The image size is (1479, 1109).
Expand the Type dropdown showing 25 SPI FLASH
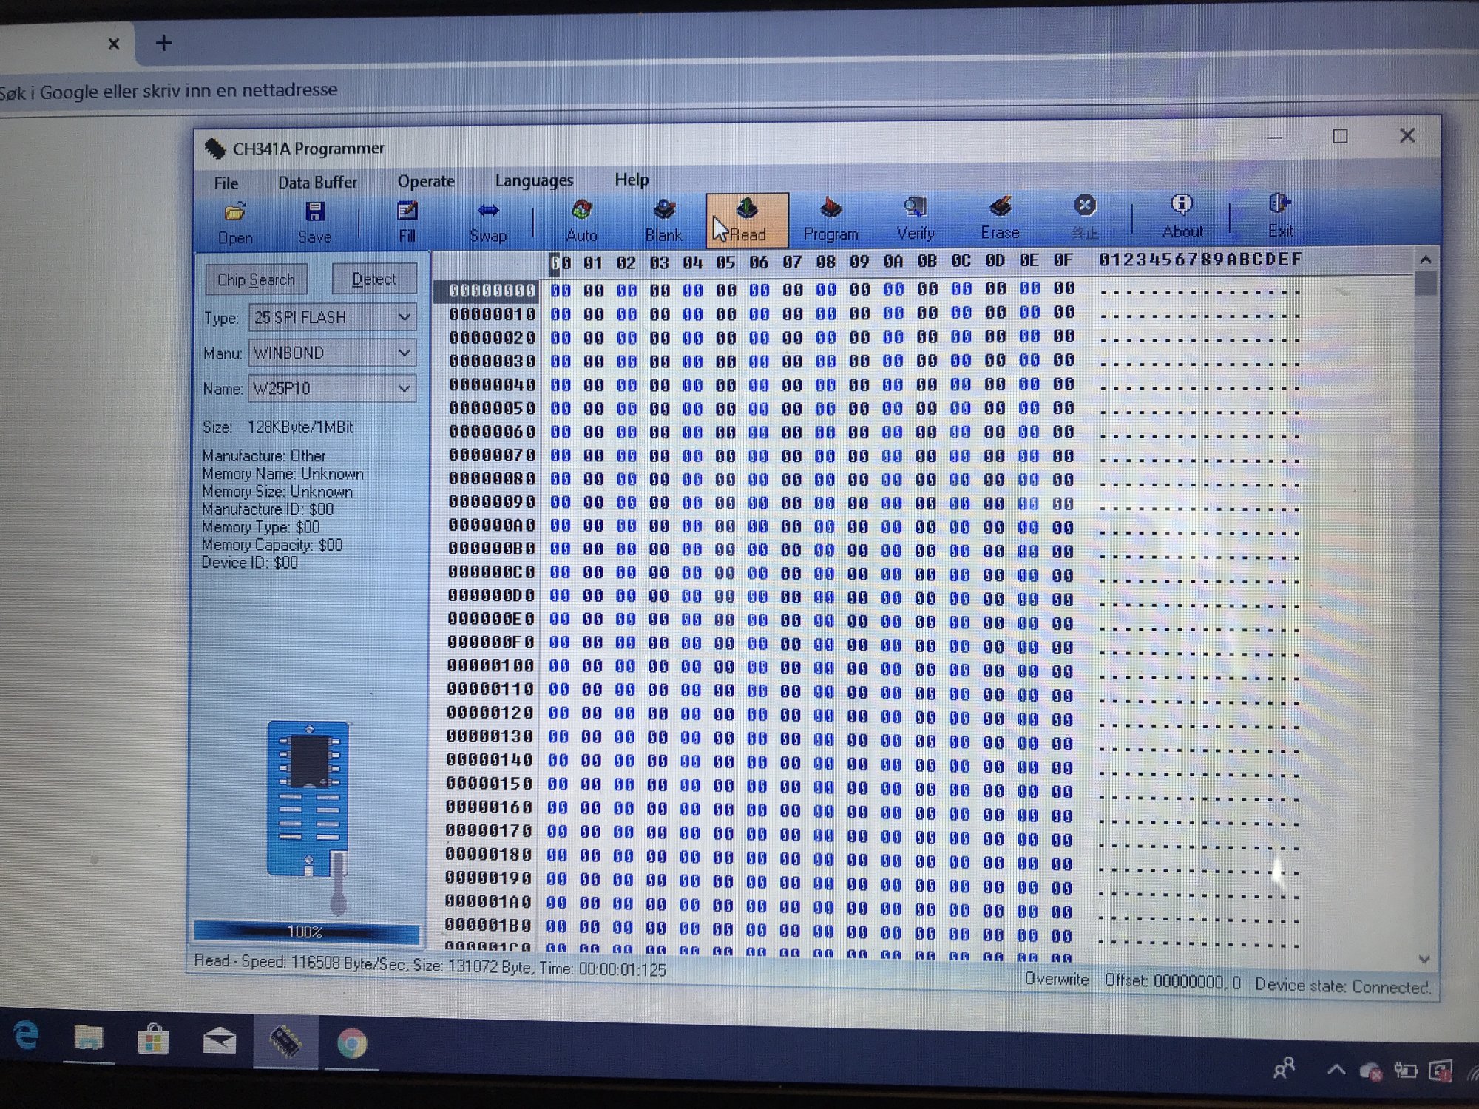coord(405,317)
